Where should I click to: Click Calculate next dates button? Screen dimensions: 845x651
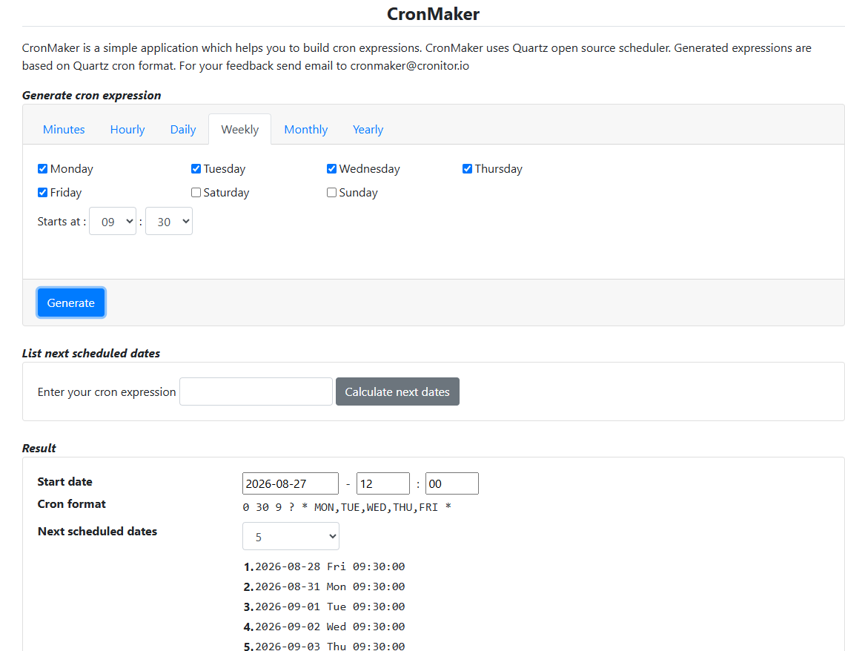tap(397, 391)
